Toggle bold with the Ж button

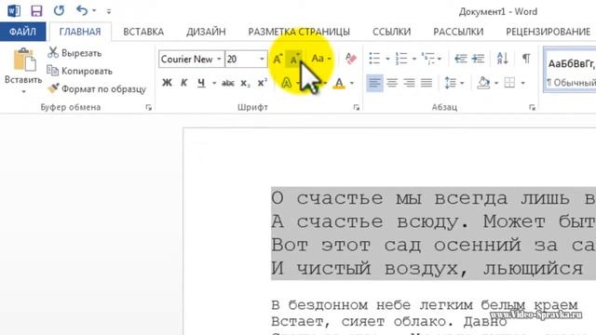[167, 83]
